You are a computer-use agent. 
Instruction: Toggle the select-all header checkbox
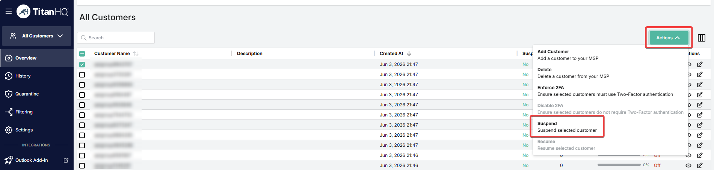pos(82,54)
